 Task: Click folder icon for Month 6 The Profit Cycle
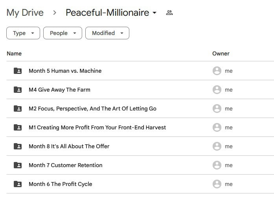point(18,184)
